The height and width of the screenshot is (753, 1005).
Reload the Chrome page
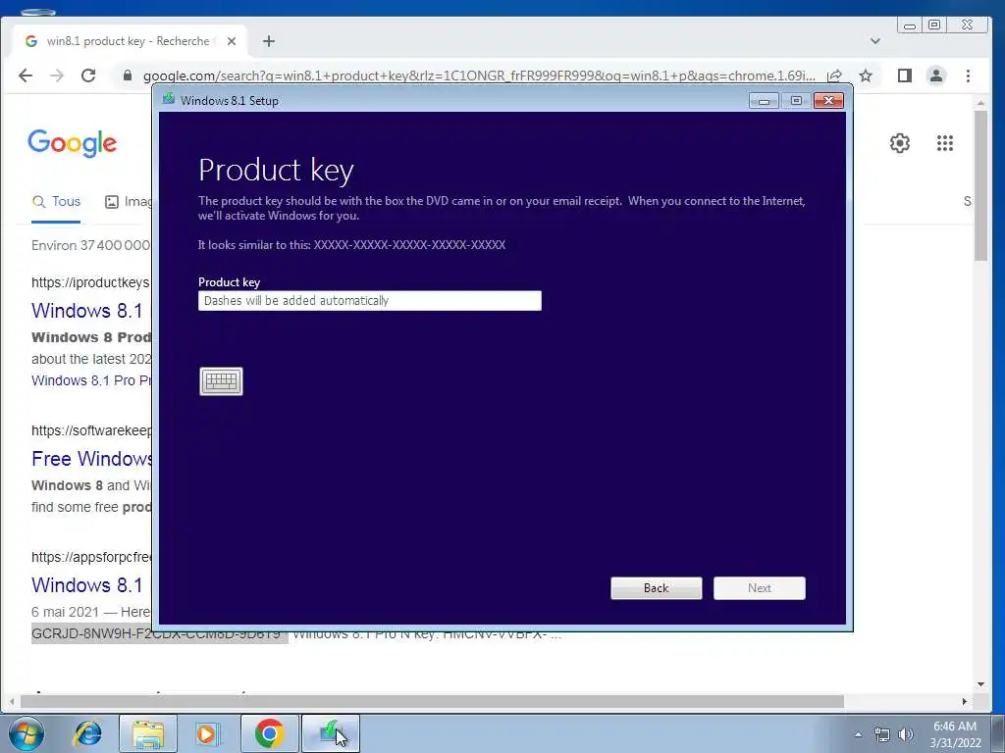[88, 75]
